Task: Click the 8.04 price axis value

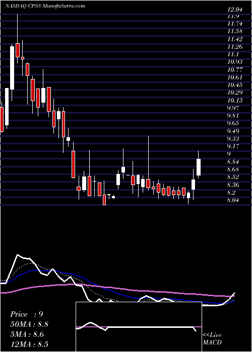Action: point(233,201)
